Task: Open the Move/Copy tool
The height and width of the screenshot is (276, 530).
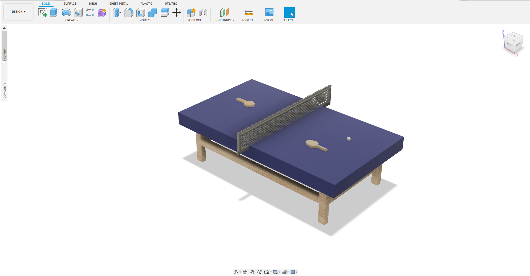Action: [177, 12]
